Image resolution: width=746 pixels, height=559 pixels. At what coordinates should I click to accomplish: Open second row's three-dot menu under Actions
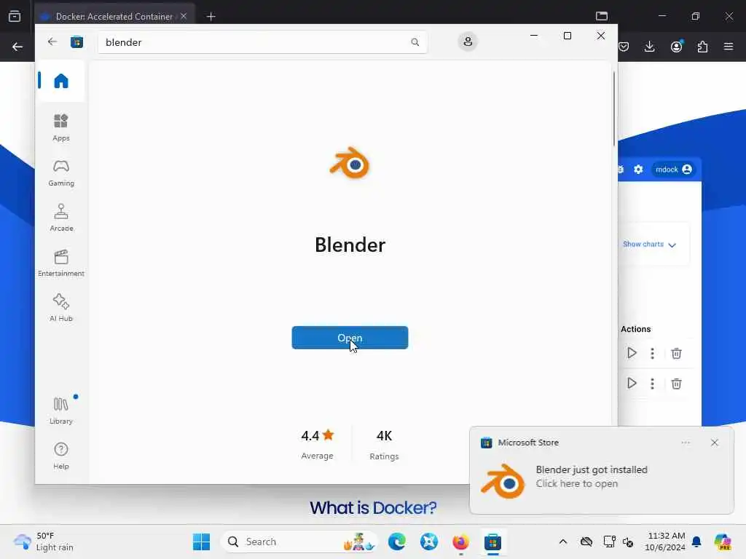(652, 384)
